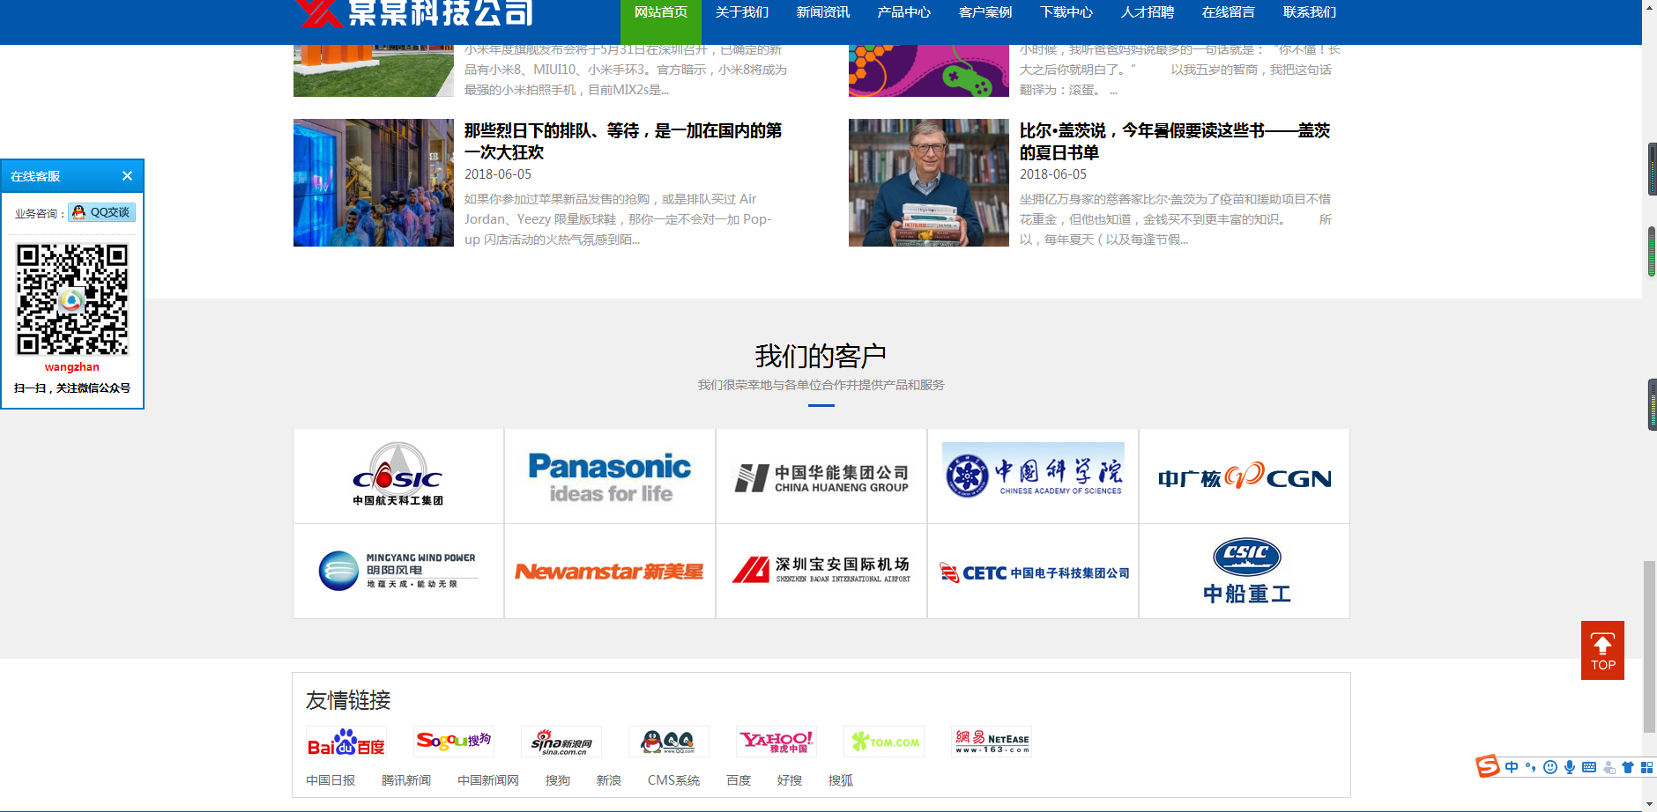Open the NetEase 163 logo link

pos(992,742)
